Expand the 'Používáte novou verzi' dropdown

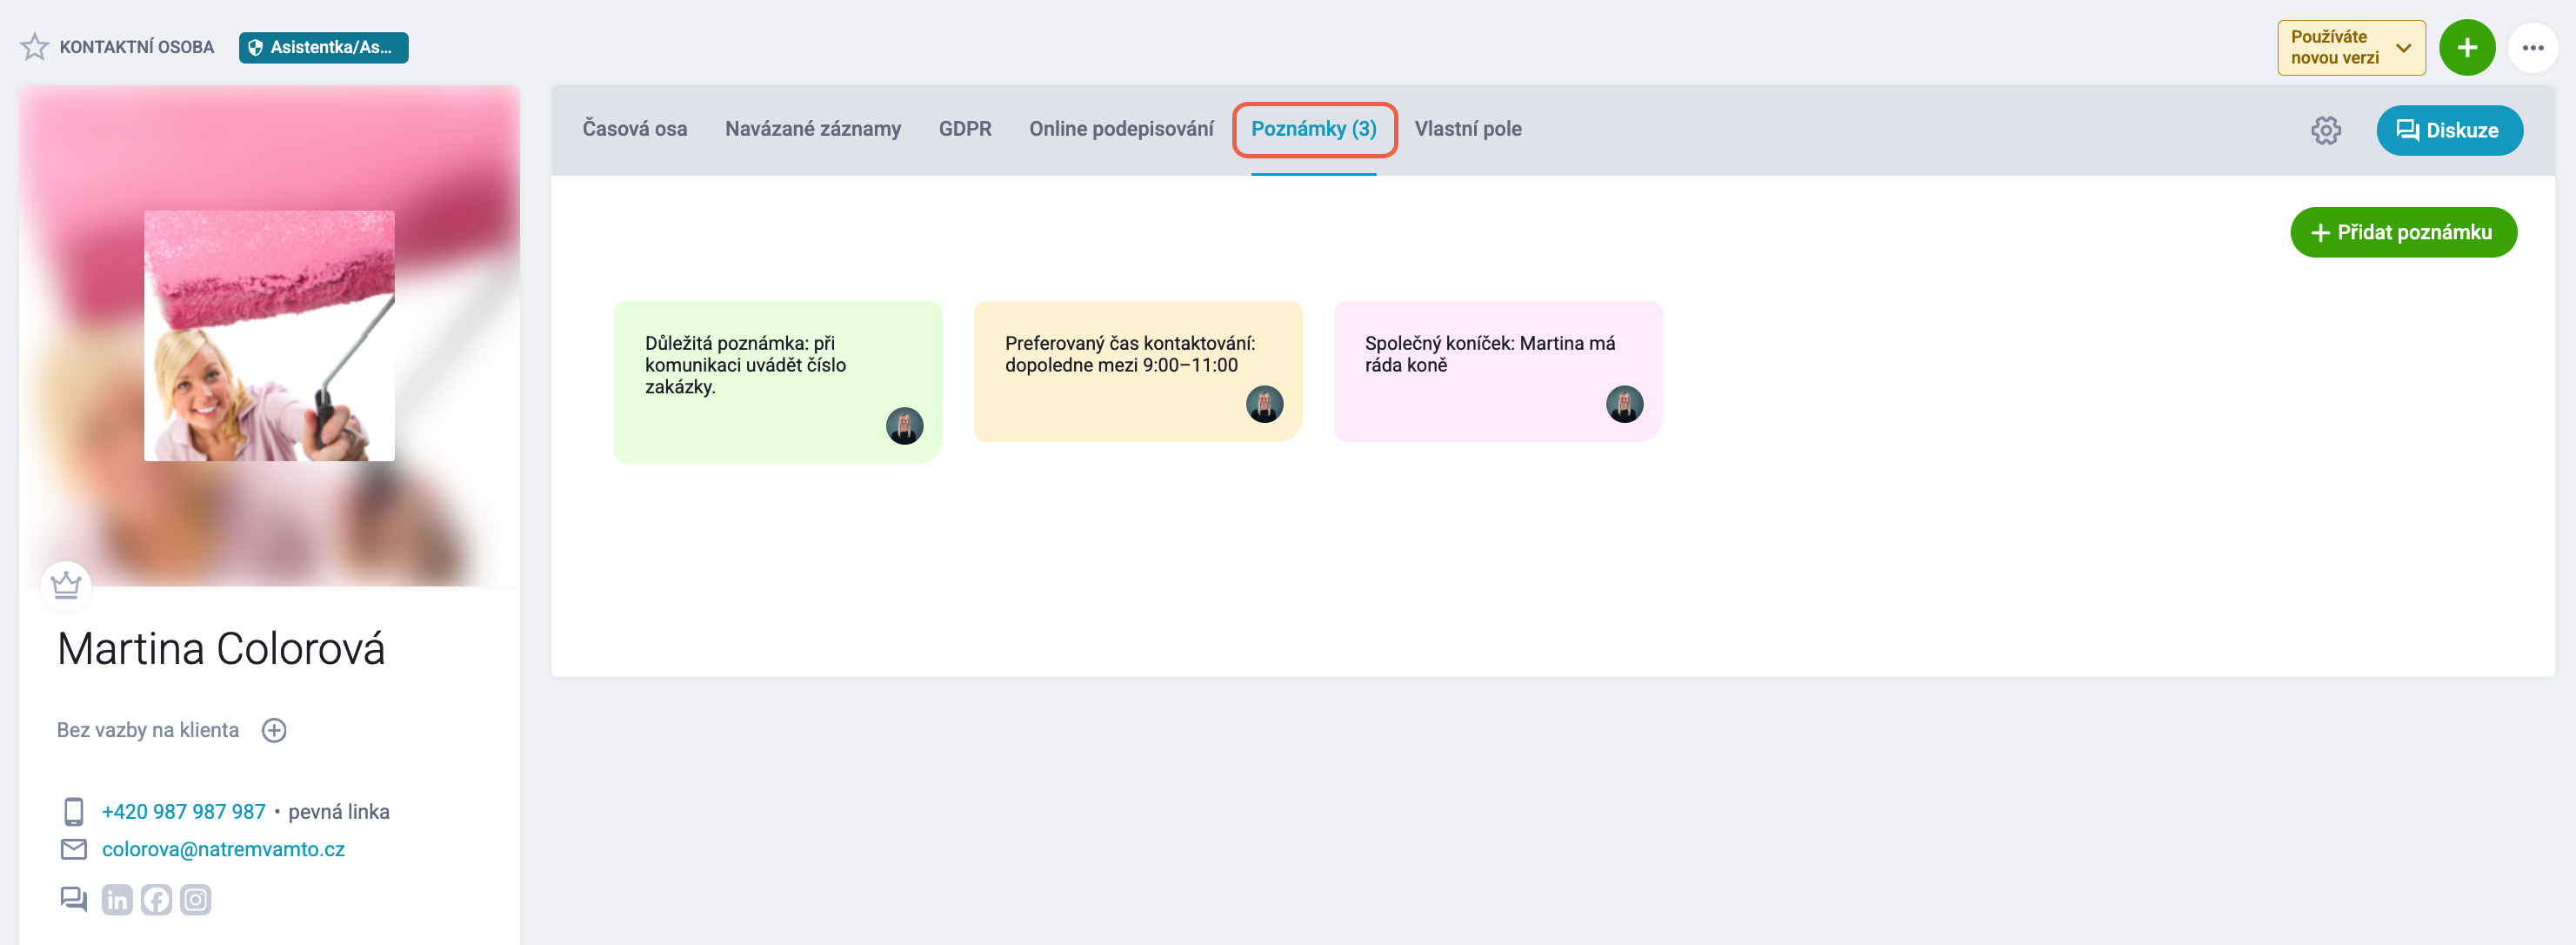click(x=2351, y=47)
